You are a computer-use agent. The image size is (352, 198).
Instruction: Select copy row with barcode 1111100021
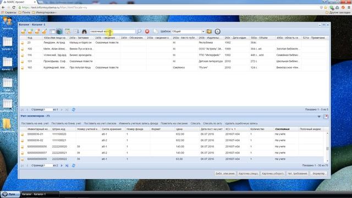[172, 140]
